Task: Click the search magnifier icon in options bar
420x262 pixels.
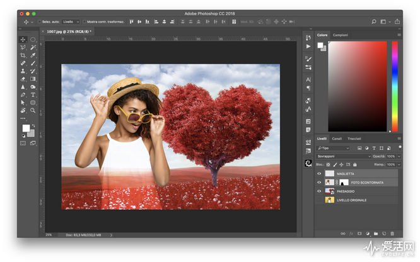Action: point(374,21)
